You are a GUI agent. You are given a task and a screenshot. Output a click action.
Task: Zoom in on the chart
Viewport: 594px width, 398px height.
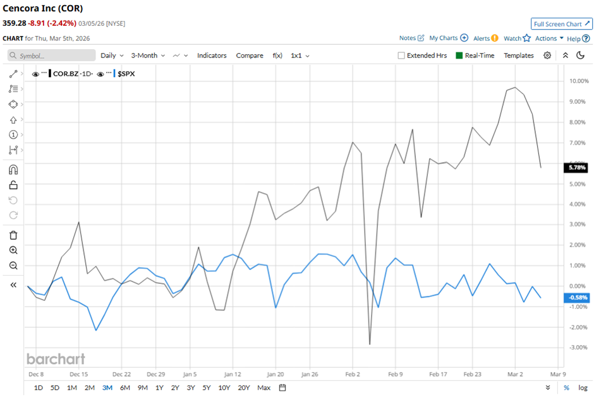(x=13, y=250)
